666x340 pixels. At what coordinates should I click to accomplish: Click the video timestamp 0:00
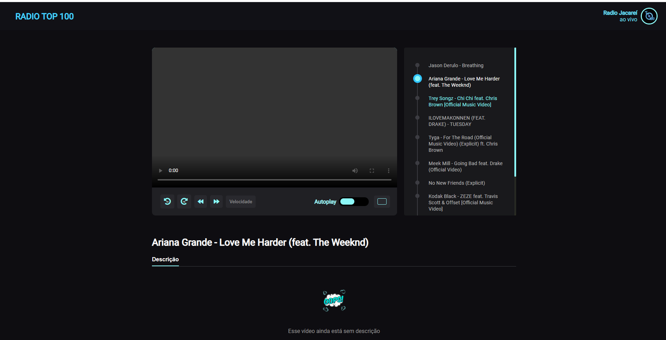tap(173, 171)
